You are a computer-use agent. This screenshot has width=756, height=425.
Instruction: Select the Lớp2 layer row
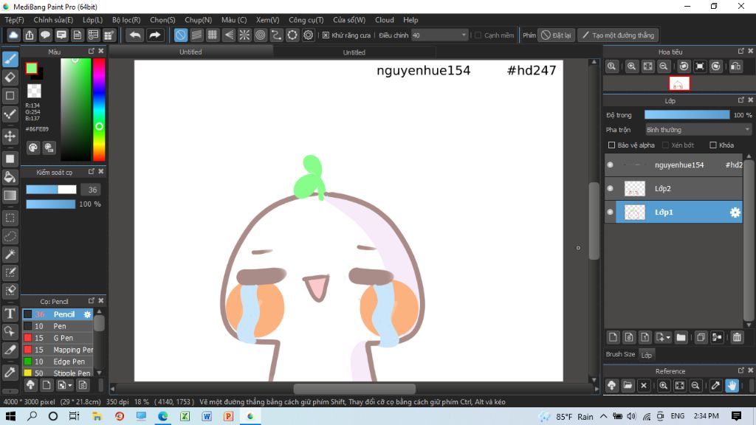pyautogui.click(x=673, y=188)
